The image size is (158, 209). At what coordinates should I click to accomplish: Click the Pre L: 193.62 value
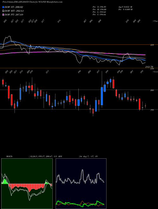[99, 12]
